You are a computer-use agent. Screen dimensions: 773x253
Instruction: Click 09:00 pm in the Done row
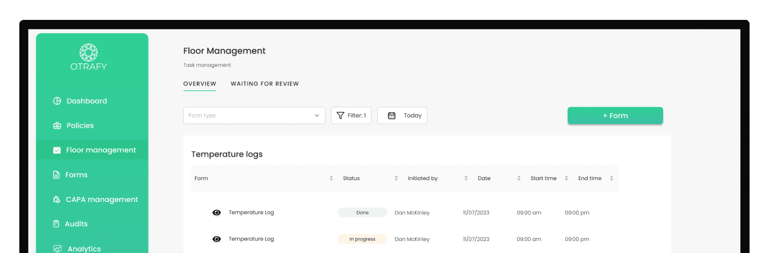(x=577, y=213)
